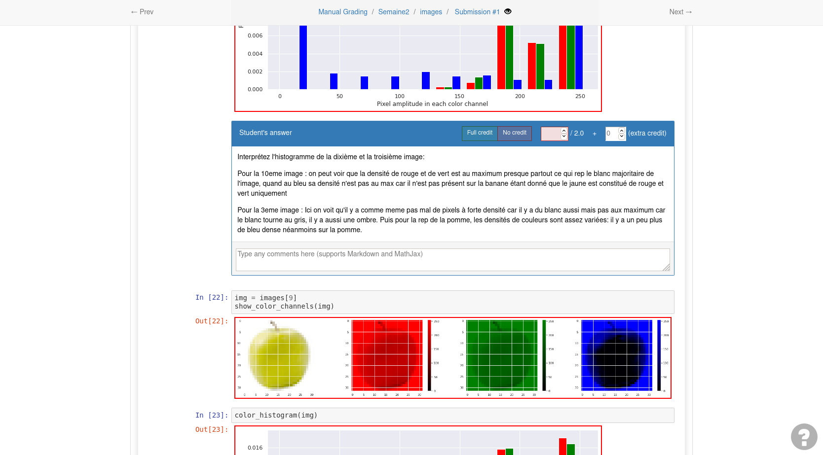Focus the grader comments text area
823x455 pixels.
coord(452,259)
